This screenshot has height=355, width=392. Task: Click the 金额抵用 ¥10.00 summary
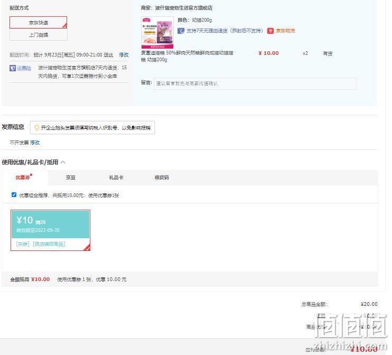click(x=30, y=279)
